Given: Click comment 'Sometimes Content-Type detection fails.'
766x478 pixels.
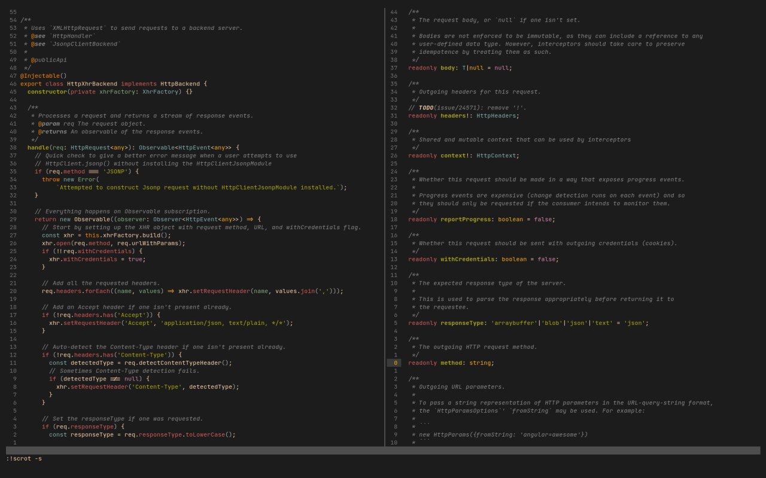Looking at the screenshot, I should 124,371.
